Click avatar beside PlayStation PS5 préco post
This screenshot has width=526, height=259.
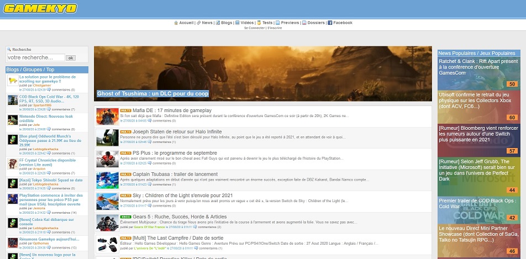point(13,199)
